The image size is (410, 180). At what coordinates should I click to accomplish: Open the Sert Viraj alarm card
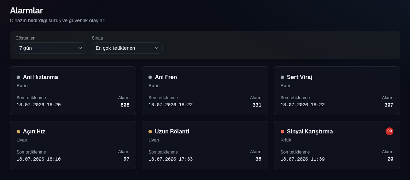pos(337,91)
